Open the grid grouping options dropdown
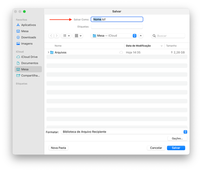Image resolution: width=202 pixels, height=171 pixels. 78,36
